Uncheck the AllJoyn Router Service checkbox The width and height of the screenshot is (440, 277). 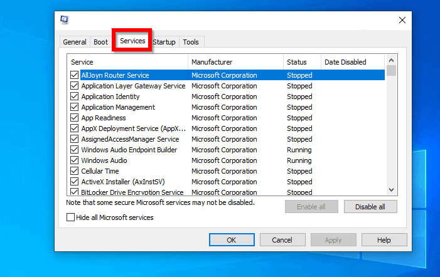[x=74, y=75]
